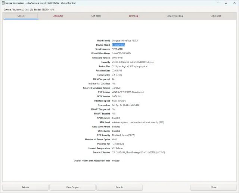Switch to the General tab
This screenshot has width=239, height=193.
(21, 16)
